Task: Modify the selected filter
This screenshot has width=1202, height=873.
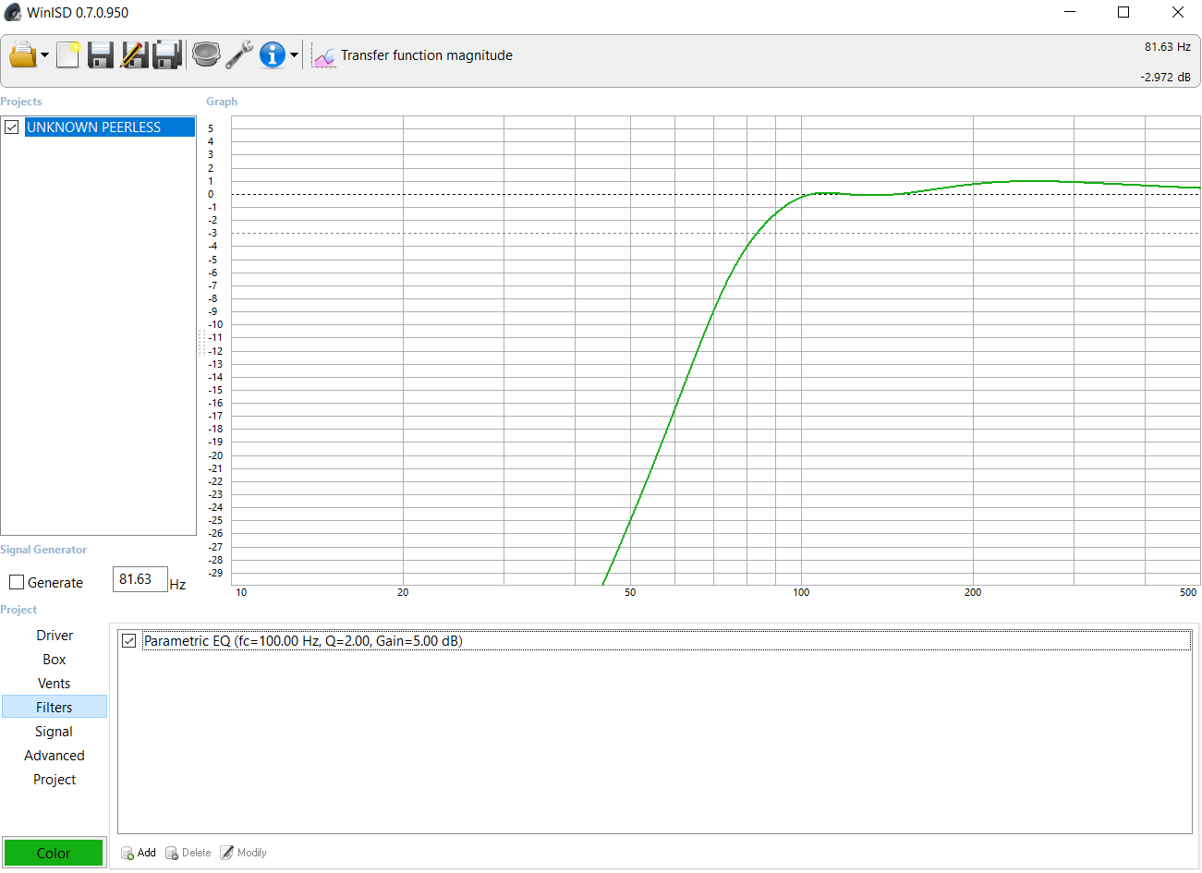Action: (244, 853)
